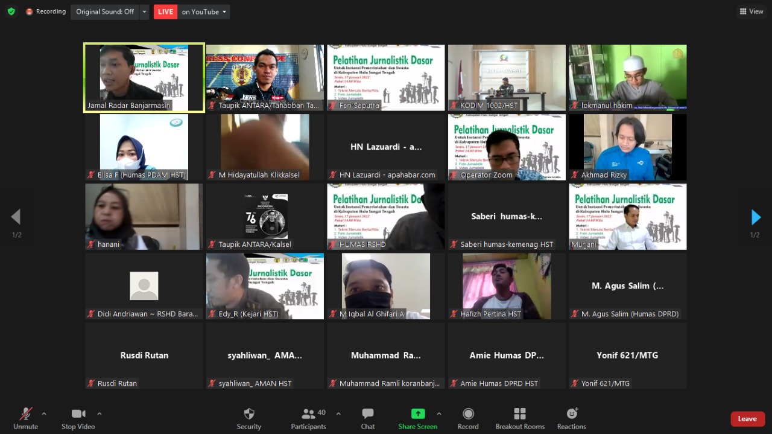
Task: Expand the Original Sound dropdown arrow
Action: coord(144,11)
